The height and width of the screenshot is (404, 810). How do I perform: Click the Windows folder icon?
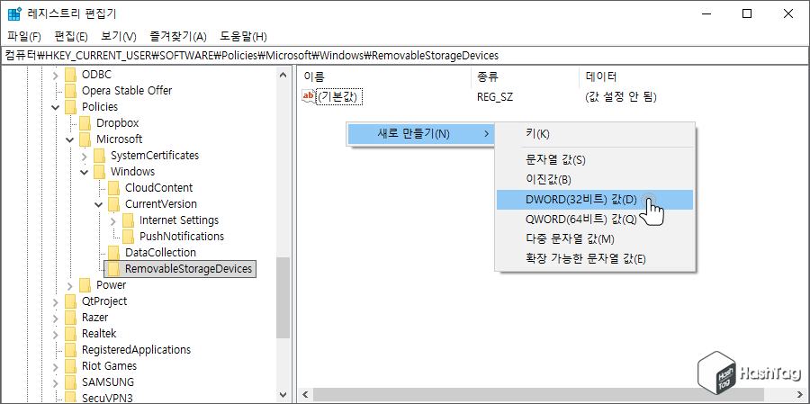[99, 172]
